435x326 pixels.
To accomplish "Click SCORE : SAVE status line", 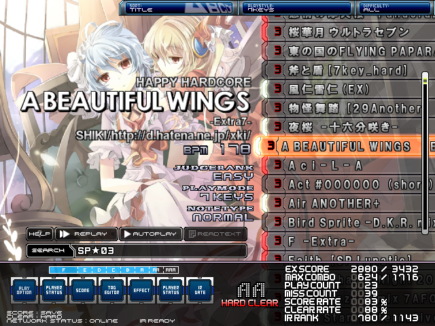I will point(35,312).
